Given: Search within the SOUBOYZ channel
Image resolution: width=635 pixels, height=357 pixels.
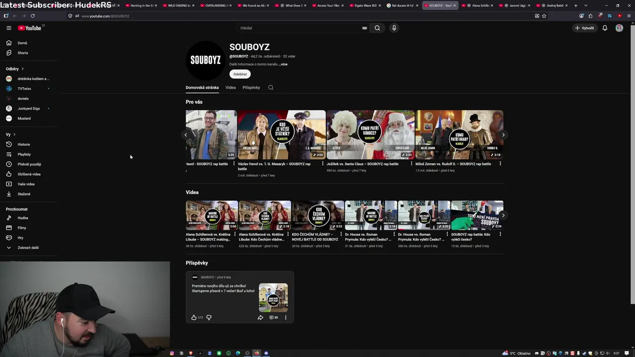Looking at the screenshot, I should (x=270, y=87).
